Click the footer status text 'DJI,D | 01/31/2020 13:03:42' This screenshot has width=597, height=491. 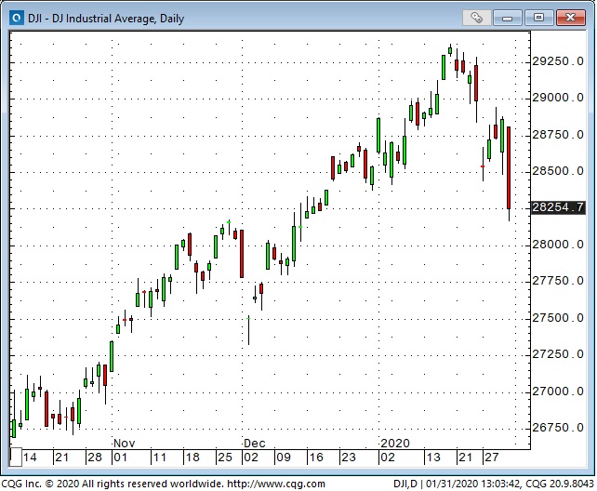tap(457, 484)
